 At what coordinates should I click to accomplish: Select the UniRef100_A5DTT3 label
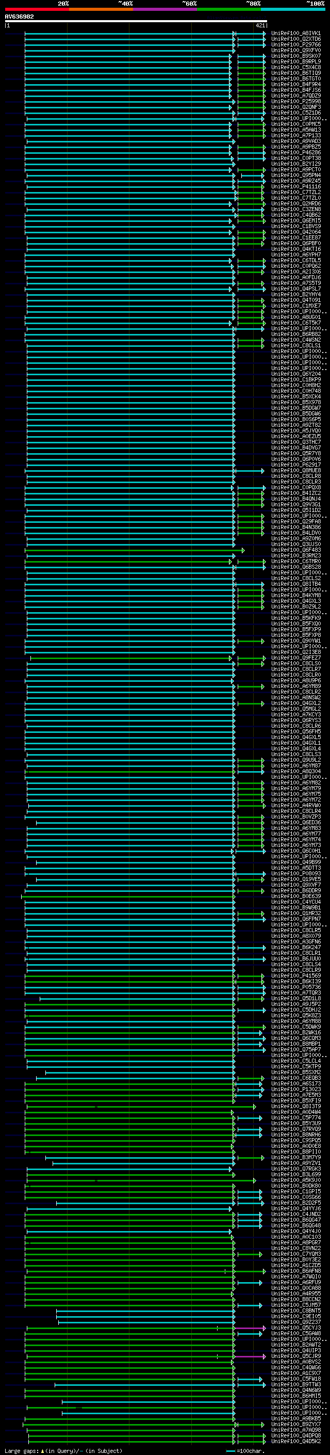pyautogui.click(x=295, y=868)
